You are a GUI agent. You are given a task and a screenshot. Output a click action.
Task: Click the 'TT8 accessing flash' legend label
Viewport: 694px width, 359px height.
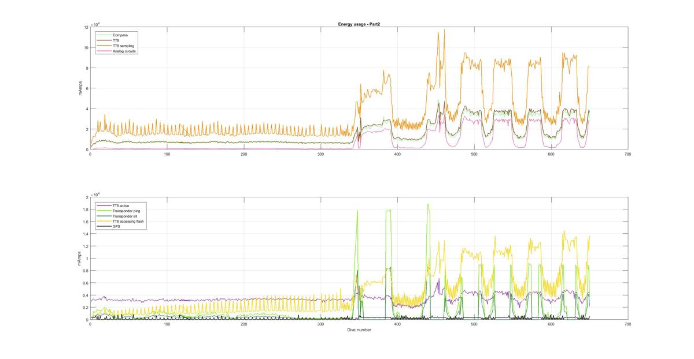pos(128,221)
